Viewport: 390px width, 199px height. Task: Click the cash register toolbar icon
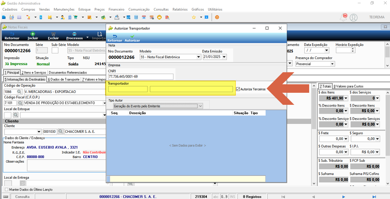(x=117, y=17)
